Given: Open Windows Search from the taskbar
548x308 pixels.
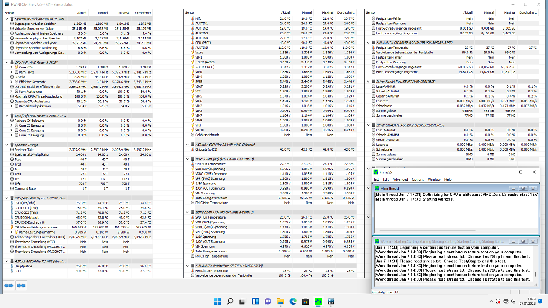Looking at the screenshot, I should coord(230,301).
